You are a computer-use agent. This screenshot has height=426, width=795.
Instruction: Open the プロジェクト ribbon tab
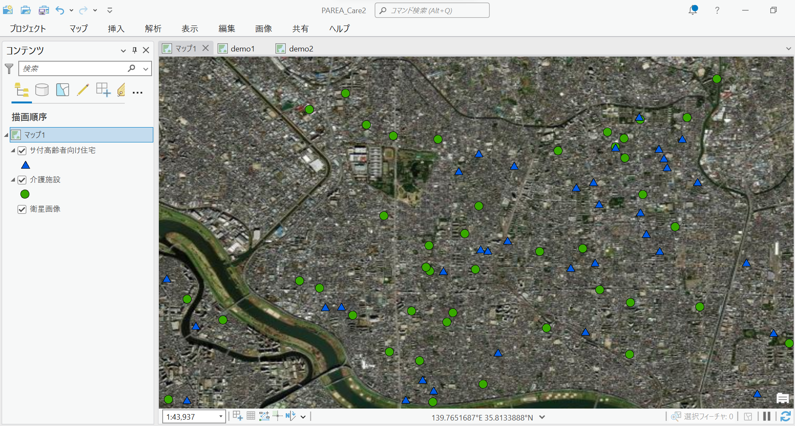[28, 28]
